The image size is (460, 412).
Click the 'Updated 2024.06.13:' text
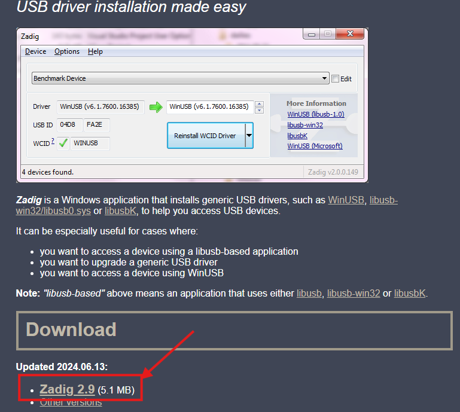[62, 367]
